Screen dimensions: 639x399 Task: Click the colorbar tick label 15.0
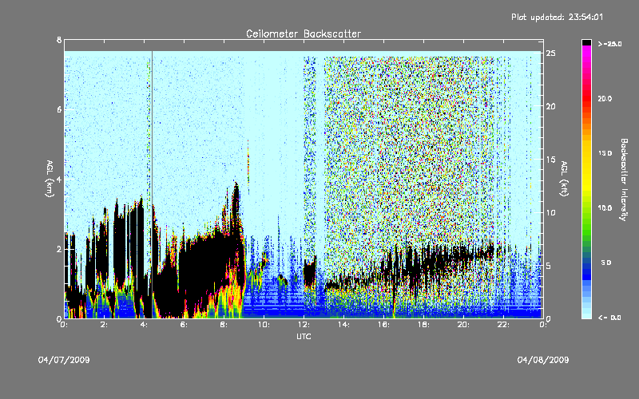tap(605, 153)
